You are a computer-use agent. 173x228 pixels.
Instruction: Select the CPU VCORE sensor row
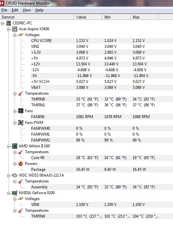pyautogui.click(x=102, y=41)
